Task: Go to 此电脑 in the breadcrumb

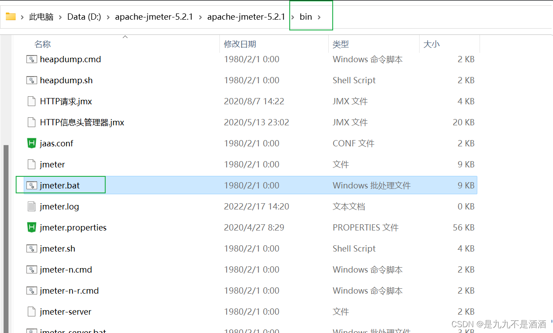Action: pyautogui.click(x=41, y=17)
